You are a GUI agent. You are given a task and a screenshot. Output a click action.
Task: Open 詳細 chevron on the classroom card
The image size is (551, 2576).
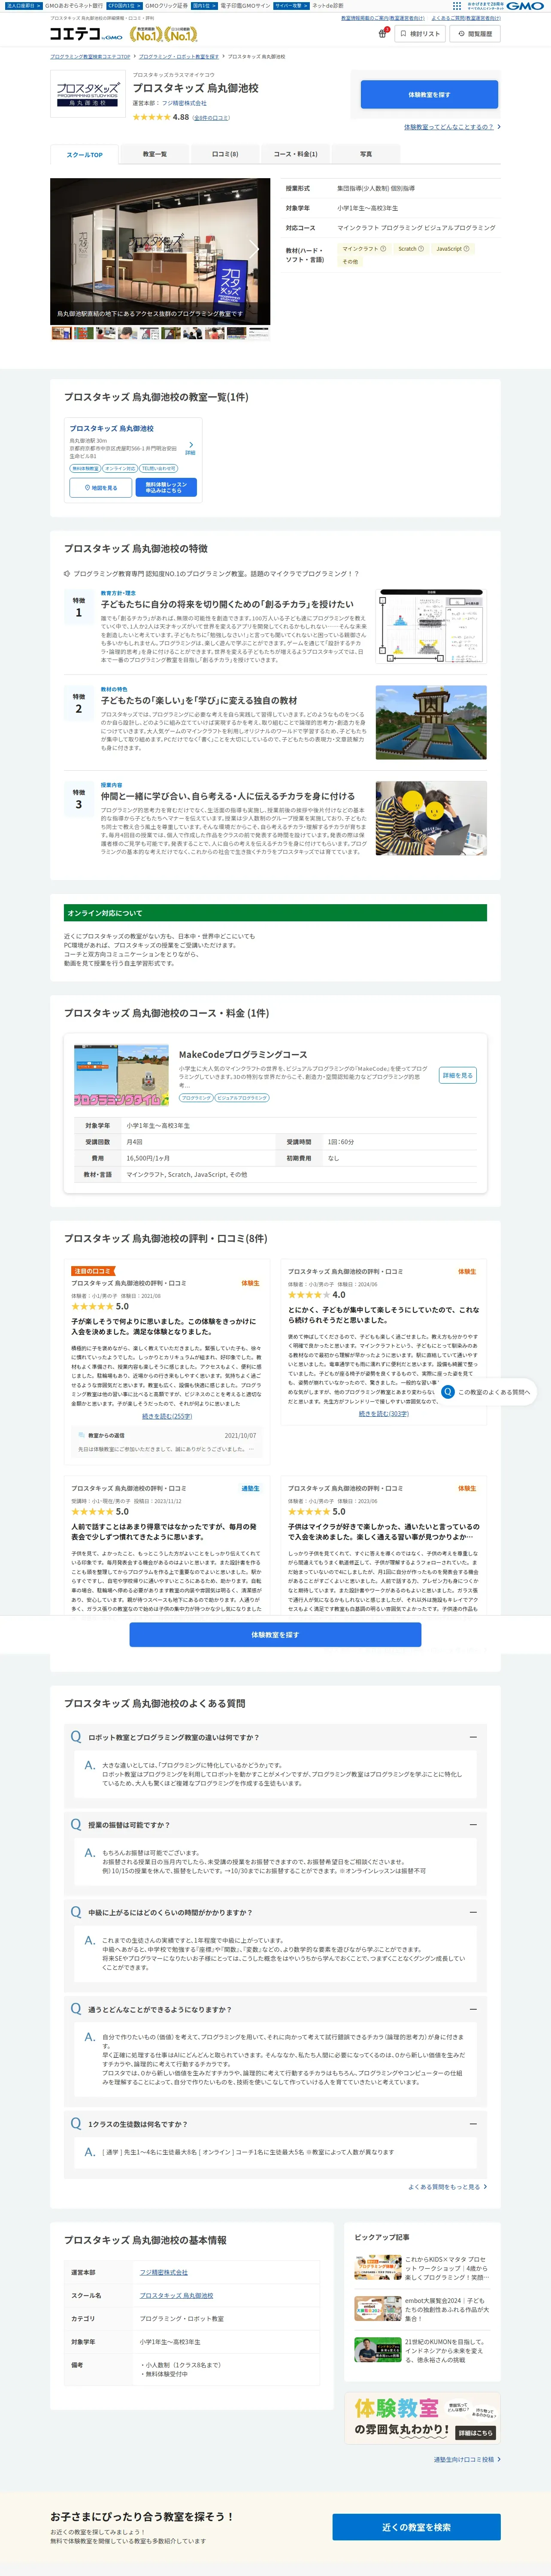[190, 448]
